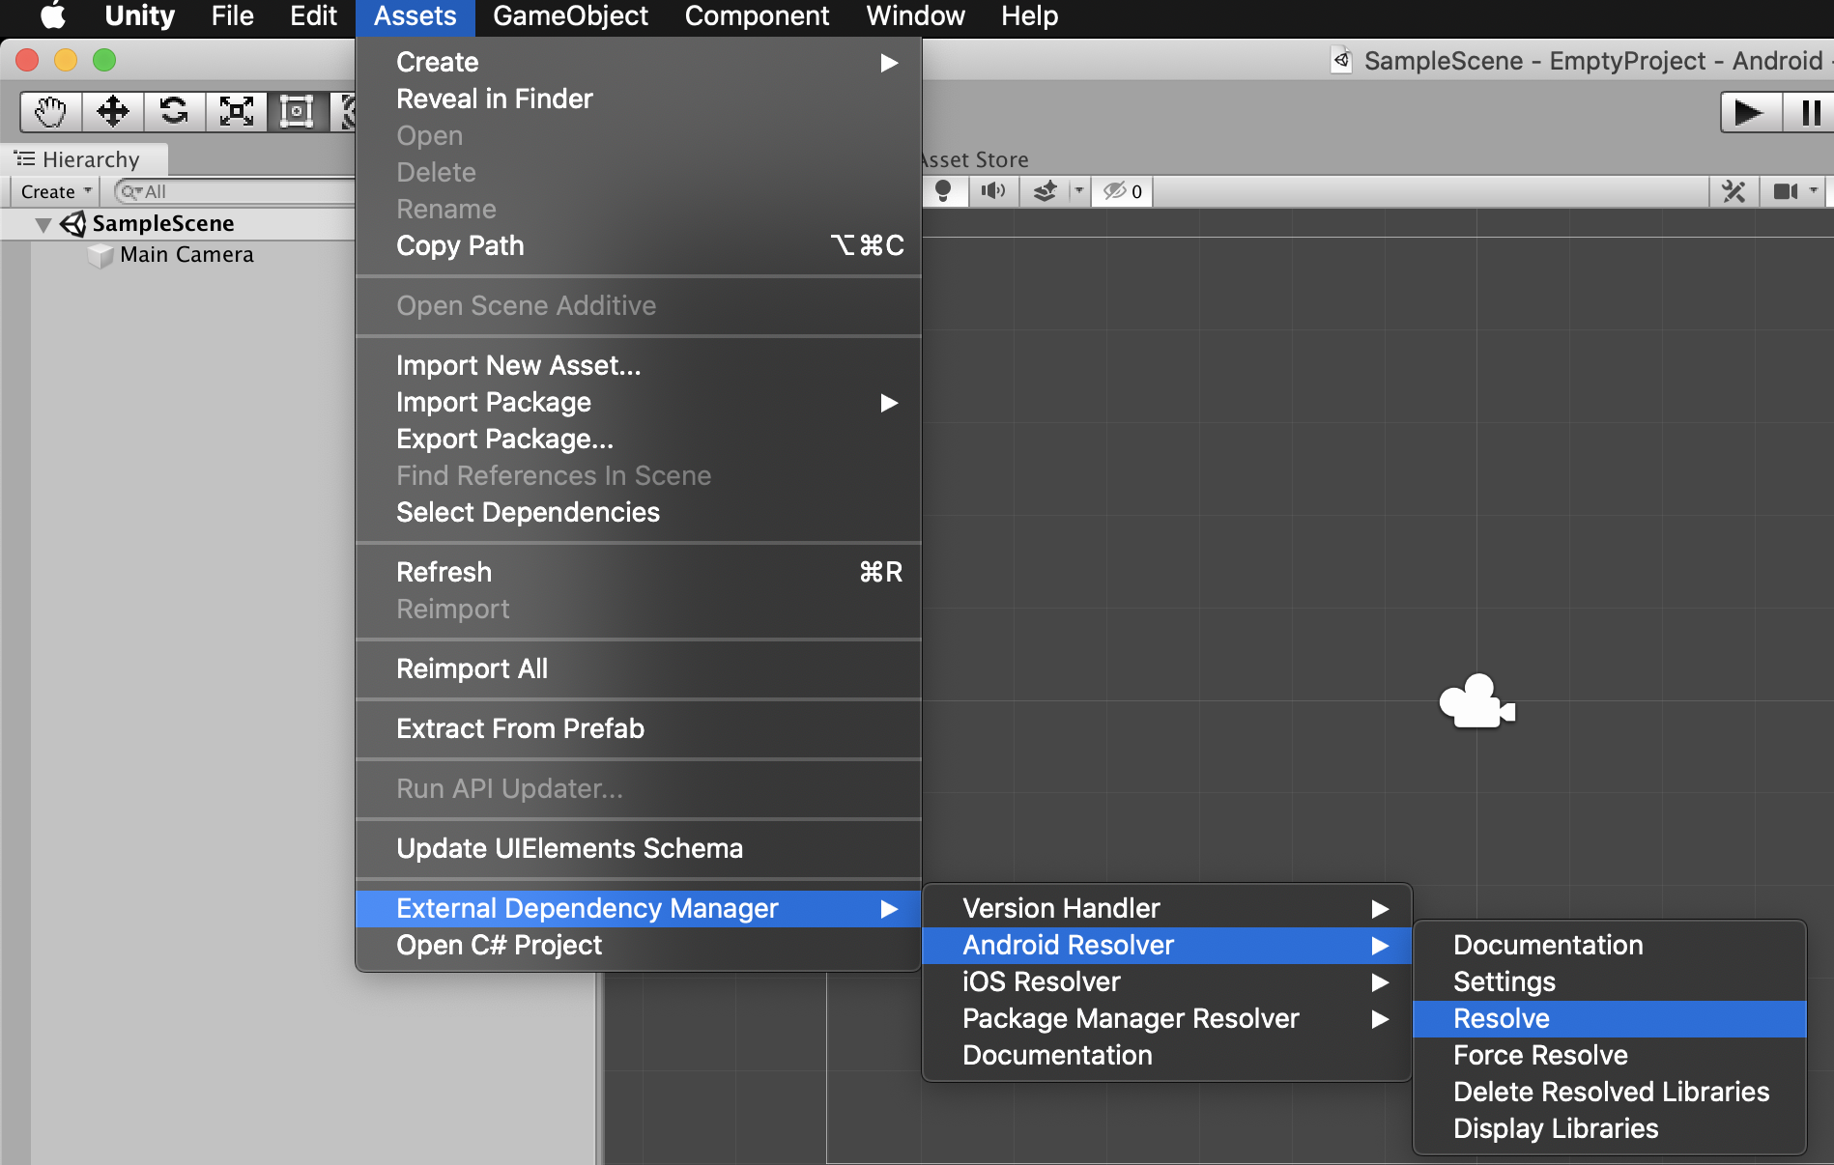Select the Rotate tool
1834x1165 pixels.
pos(175,112)
